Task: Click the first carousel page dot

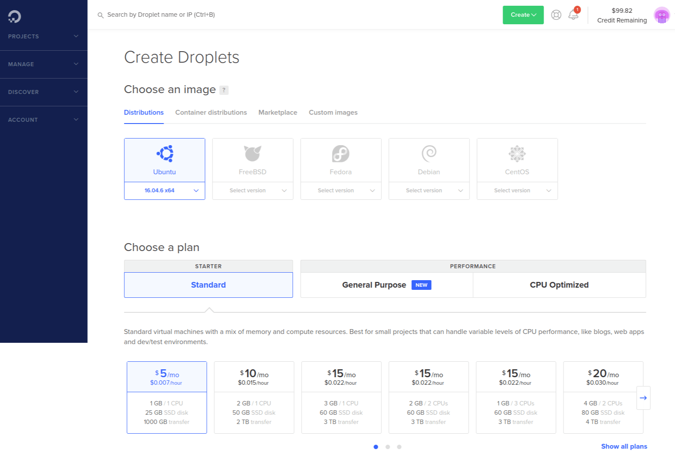Action: (376, 447)
